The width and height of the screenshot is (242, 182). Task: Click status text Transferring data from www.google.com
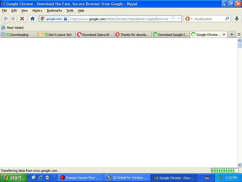[30, 171]
